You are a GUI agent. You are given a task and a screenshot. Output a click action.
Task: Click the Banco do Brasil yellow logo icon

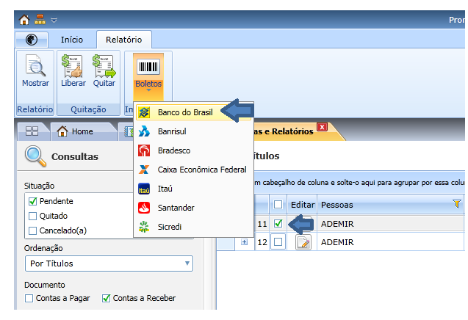coord(144,112)
